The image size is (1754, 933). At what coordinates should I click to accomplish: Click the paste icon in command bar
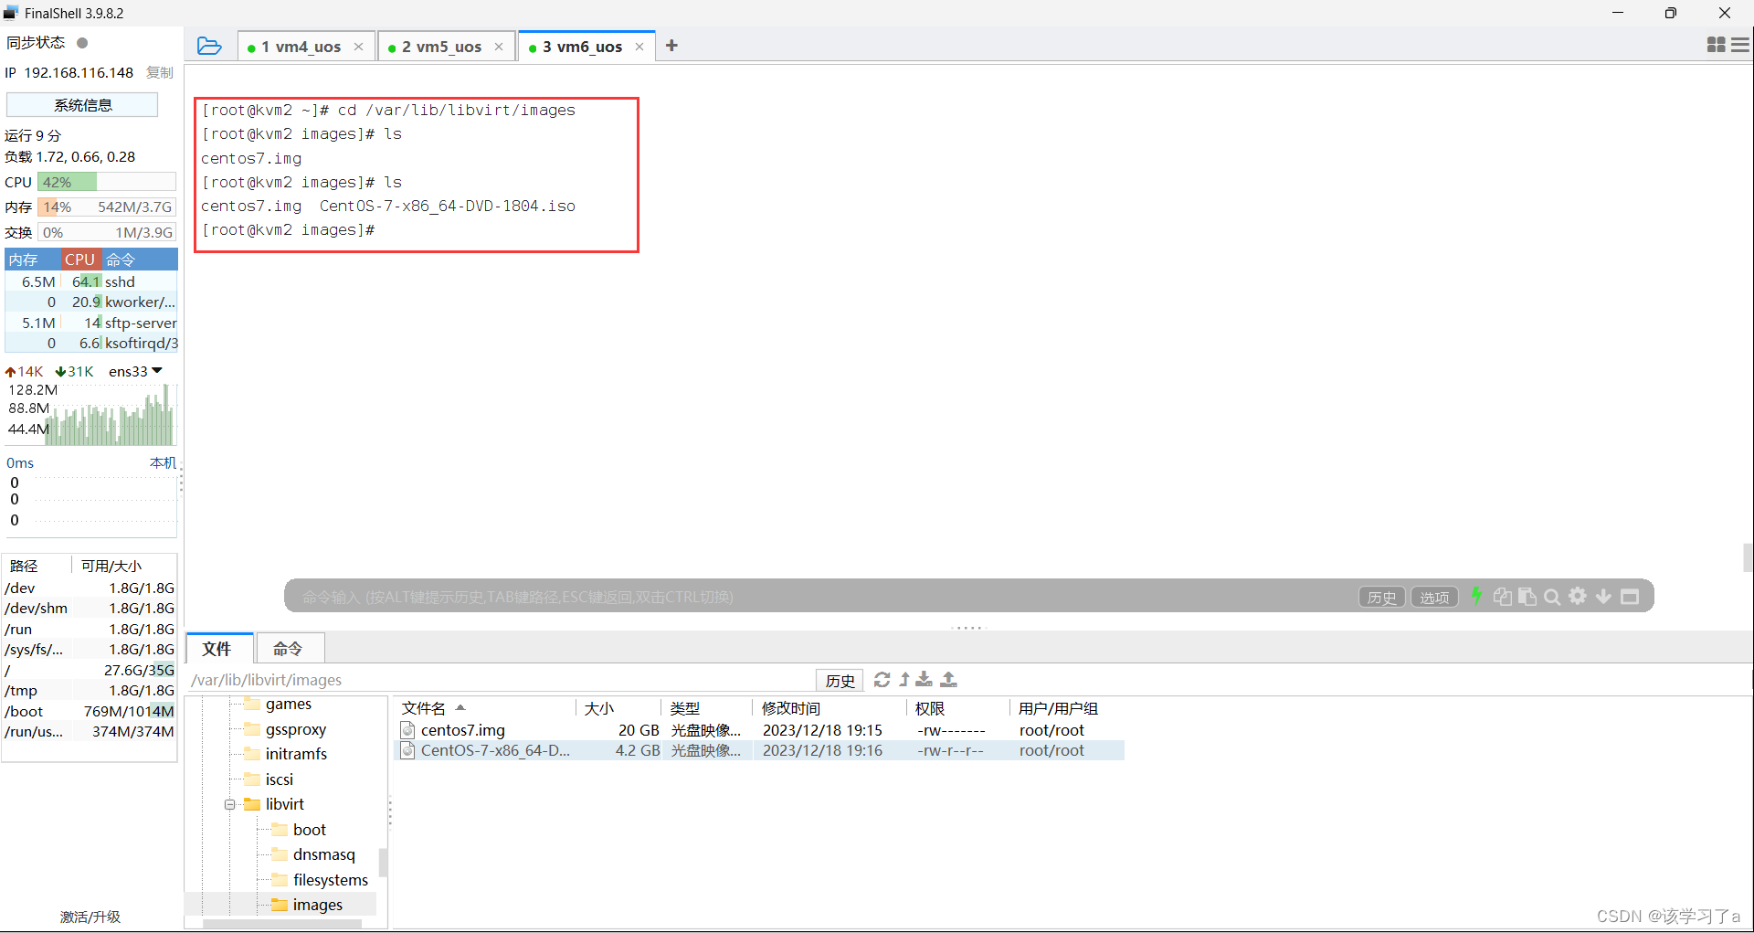(x=1527, y=597)
